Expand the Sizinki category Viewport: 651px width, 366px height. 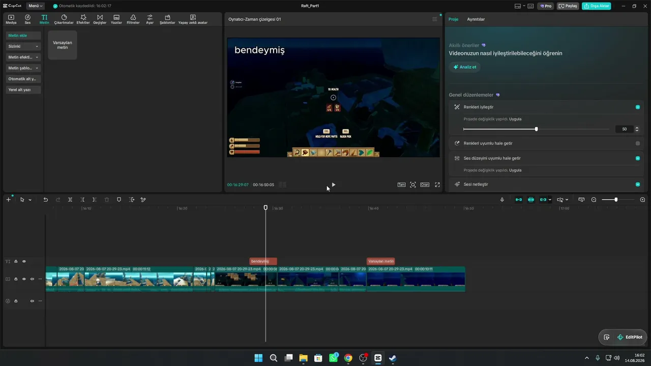[x=23, y=46]
